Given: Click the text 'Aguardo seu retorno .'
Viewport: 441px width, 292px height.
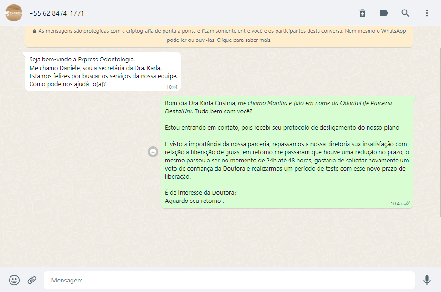Looking at the screenshot, I should pyautogui.click(x=195, y=201).
